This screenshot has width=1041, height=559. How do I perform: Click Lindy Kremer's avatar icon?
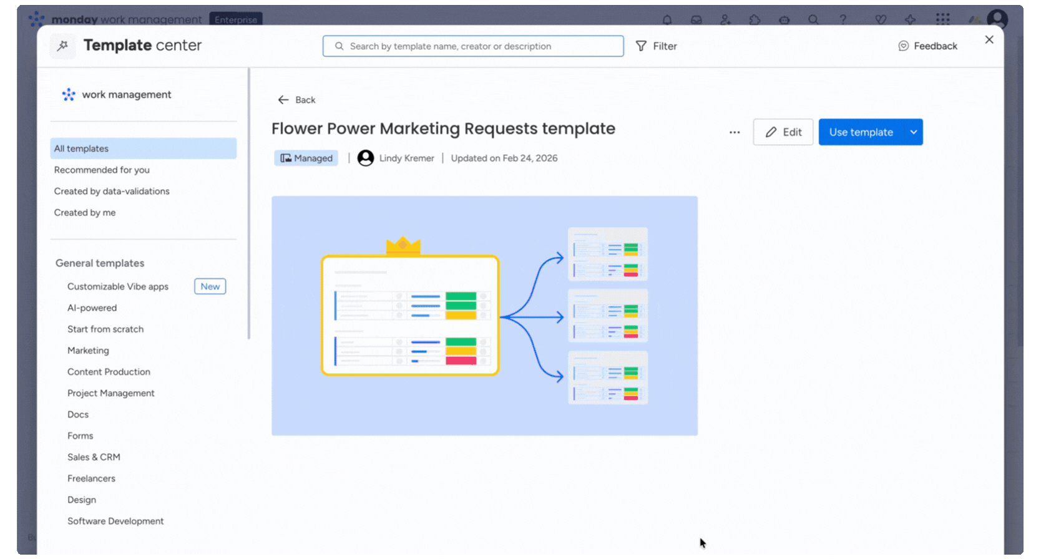366,158
